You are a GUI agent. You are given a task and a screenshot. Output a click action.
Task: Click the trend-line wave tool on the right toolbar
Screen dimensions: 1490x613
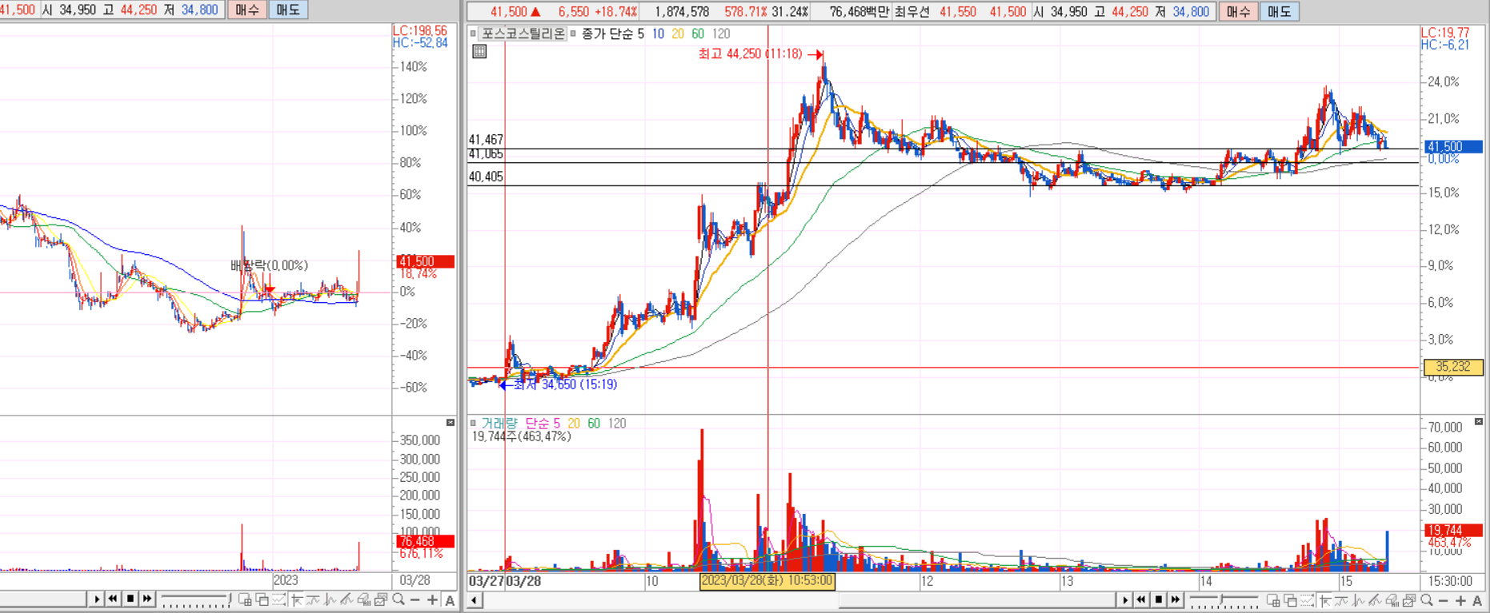[x=1341, y=600]
